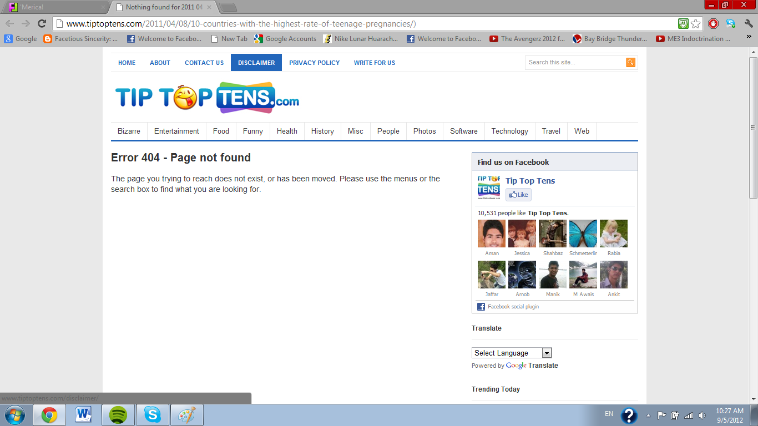Launch Microsoft Word from the taskbar
758x426 pixels.
(x=84, y=415)
